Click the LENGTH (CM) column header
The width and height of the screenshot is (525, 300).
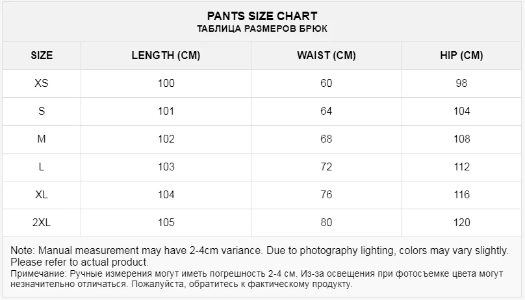166,55
